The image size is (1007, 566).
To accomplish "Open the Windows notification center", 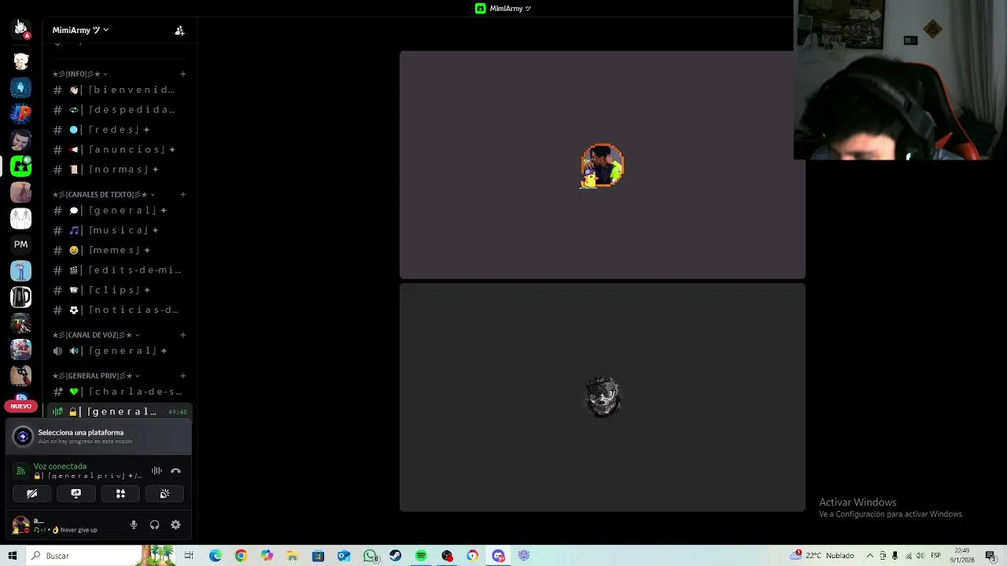I will click(990, 556).
